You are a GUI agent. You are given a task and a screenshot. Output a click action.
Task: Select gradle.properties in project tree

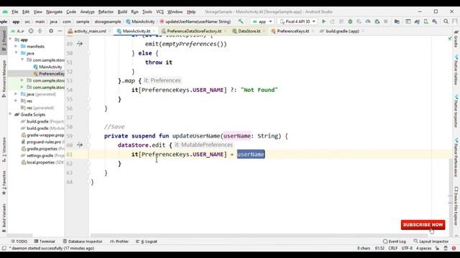pyautogui.click(x=42, y=148)
